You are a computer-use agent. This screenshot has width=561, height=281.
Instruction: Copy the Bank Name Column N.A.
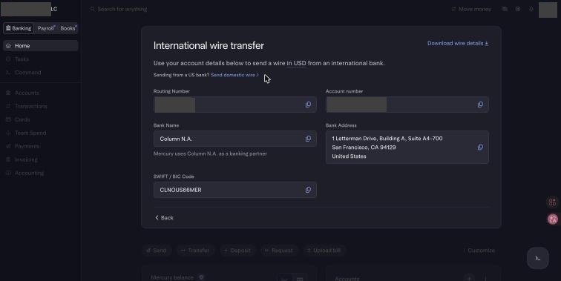point(308,139)
